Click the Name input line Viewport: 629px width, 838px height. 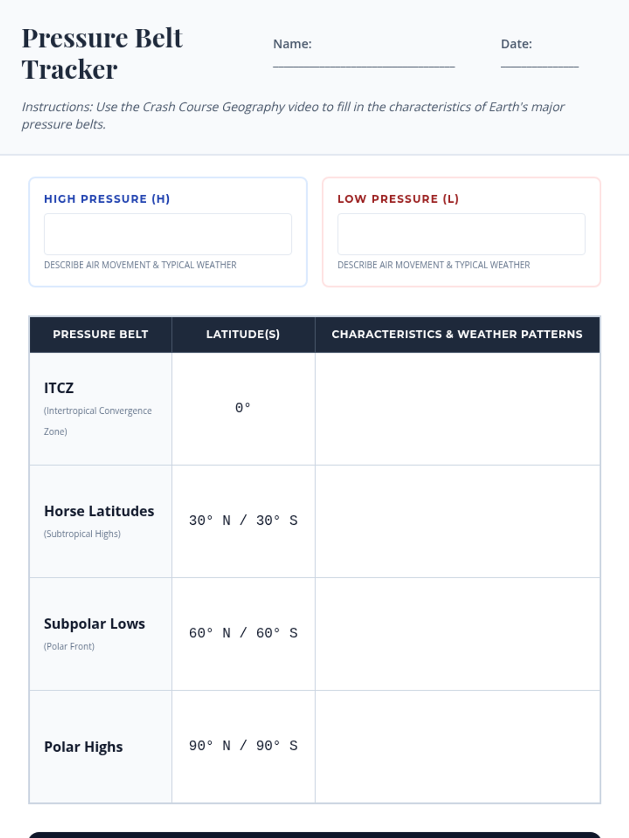pyautogui.click(x=363, y=61)
